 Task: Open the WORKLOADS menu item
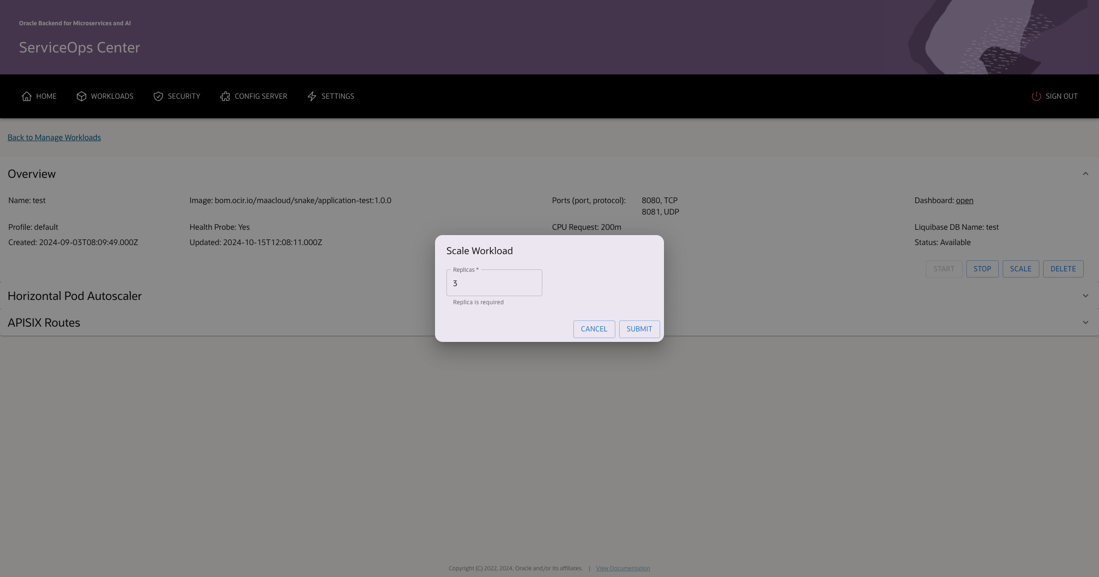pyautogui.click(x=112, y=96)
